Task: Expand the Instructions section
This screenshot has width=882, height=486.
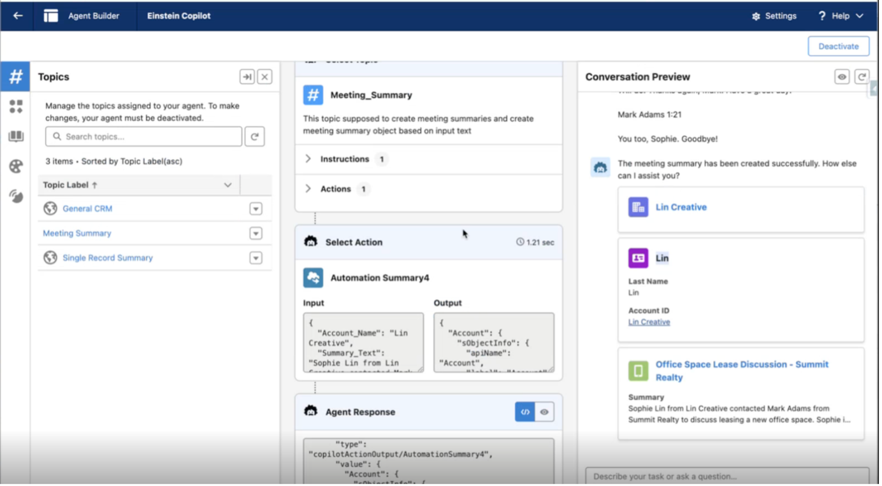Action: pos(309,159)
